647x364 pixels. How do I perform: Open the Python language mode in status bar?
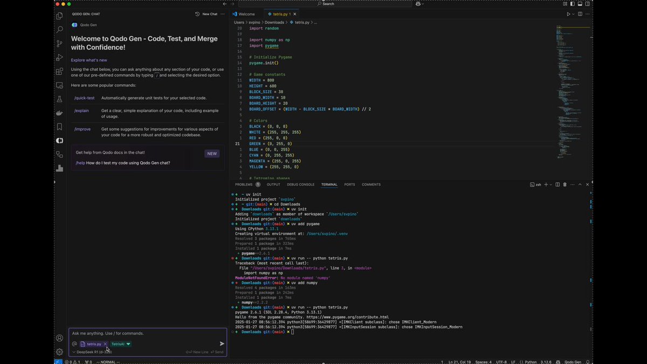pos(531,362)
